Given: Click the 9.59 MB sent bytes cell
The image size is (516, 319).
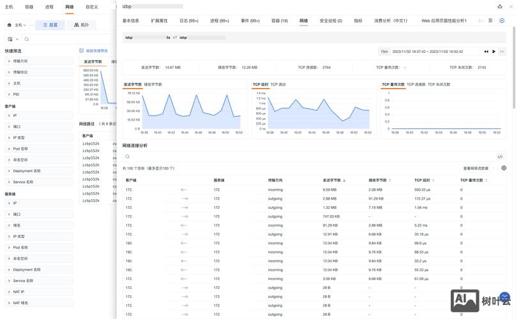Looking at the screenshot, I should [x=330, y=189].
